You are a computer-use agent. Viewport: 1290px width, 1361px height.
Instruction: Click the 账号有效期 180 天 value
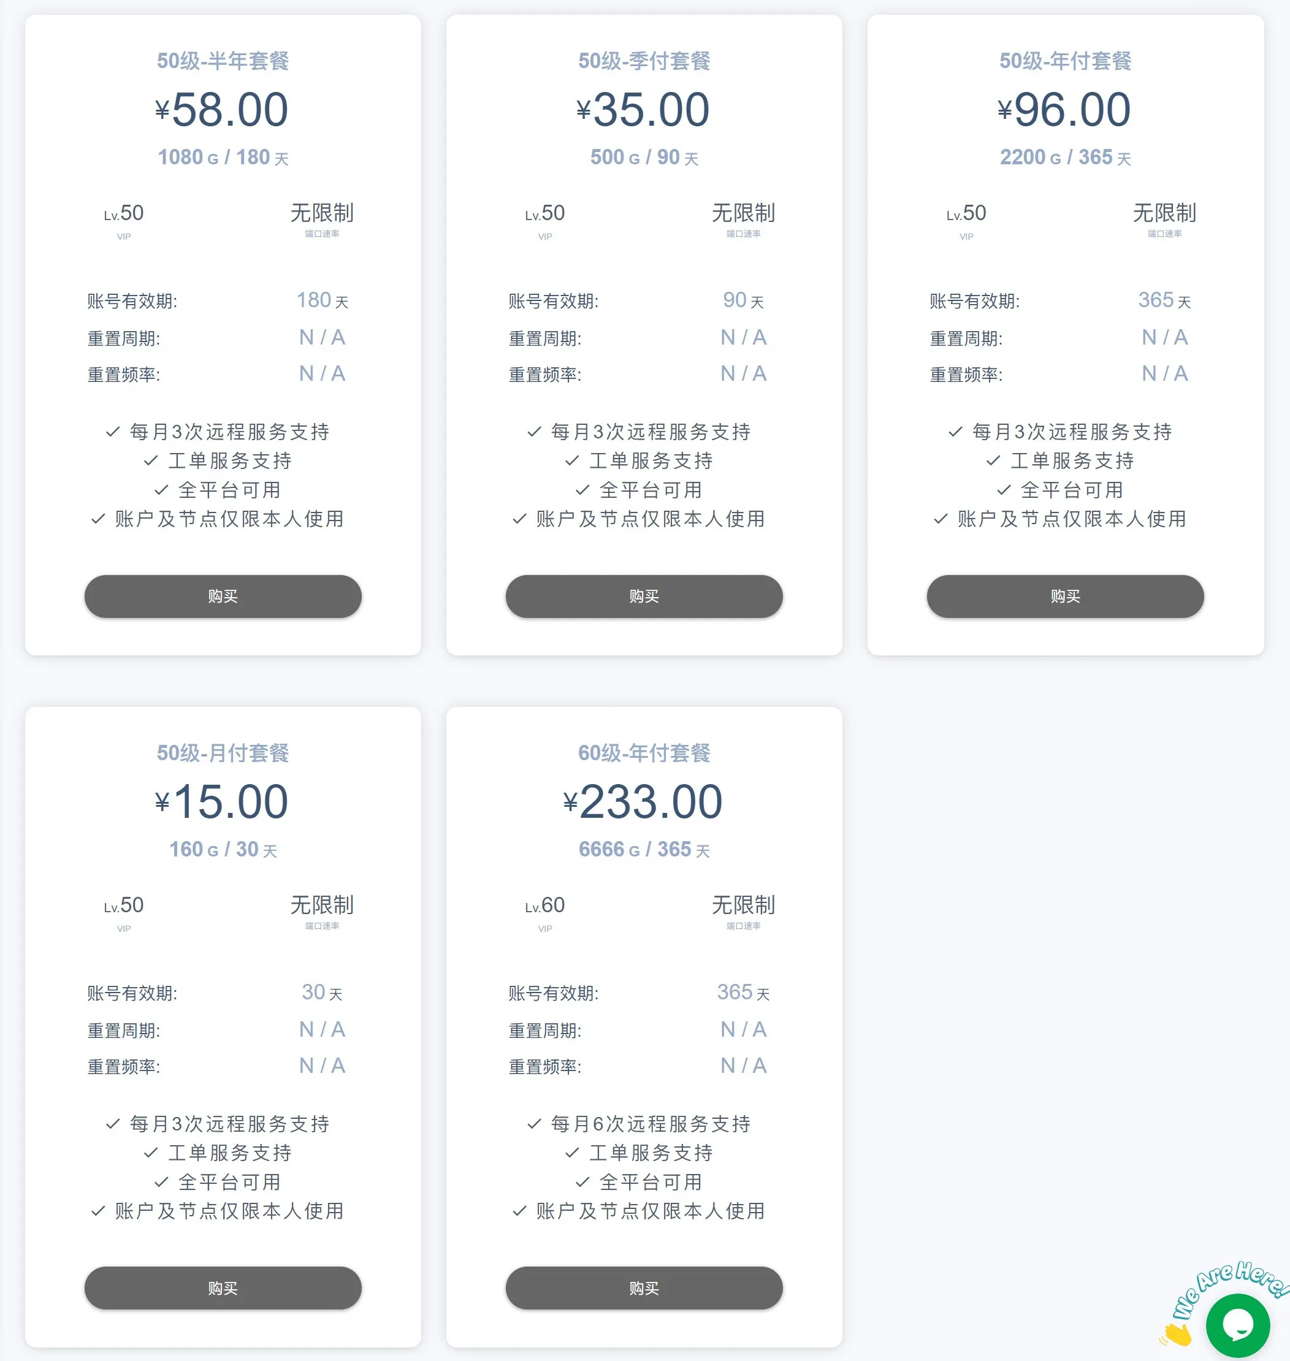[x=322, y=300]
